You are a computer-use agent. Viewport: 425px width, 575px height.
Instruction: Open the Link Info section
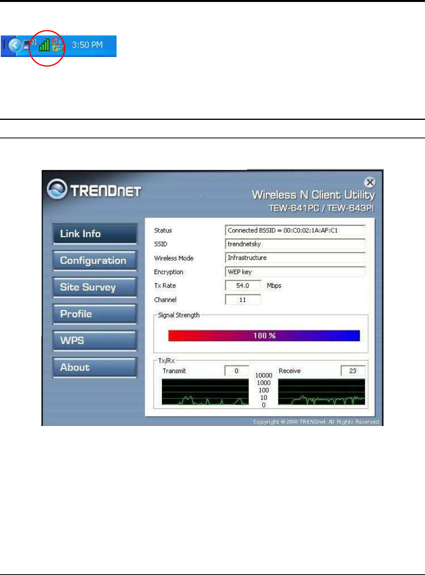coord(95,233)
